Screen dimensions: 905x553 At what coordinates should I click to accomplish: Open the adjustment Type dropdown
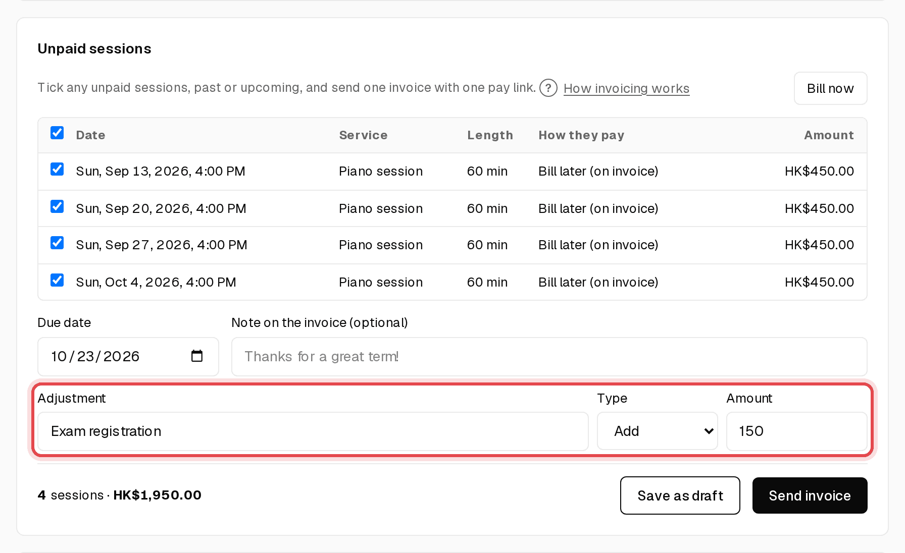tap(657, 431)
